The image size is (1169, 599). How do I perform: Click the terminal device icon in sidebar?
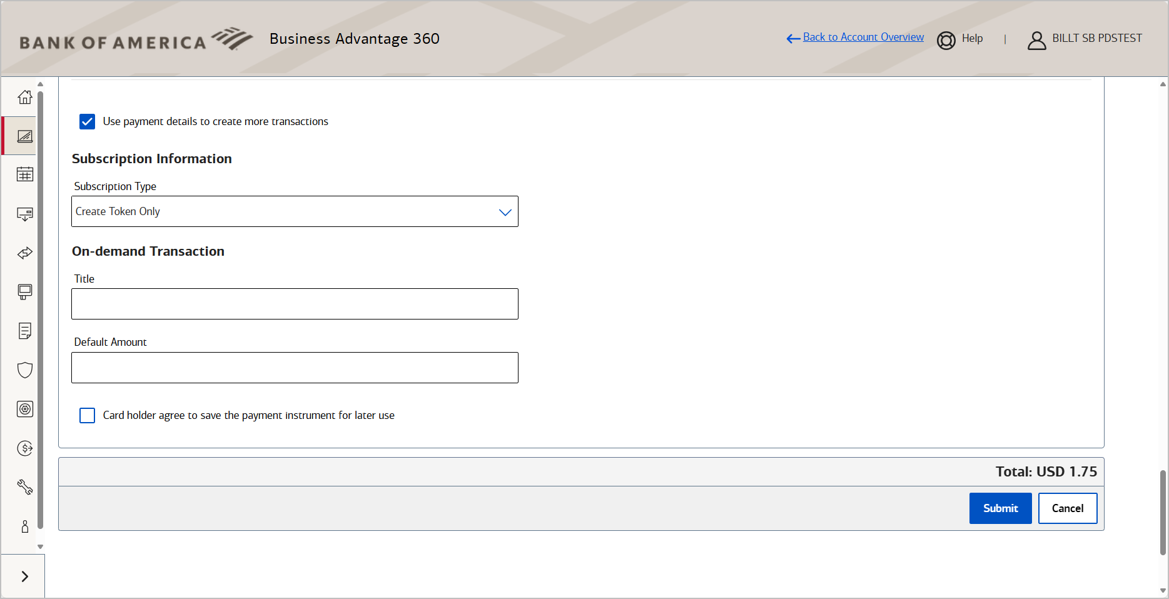click(x=25, y=292)
